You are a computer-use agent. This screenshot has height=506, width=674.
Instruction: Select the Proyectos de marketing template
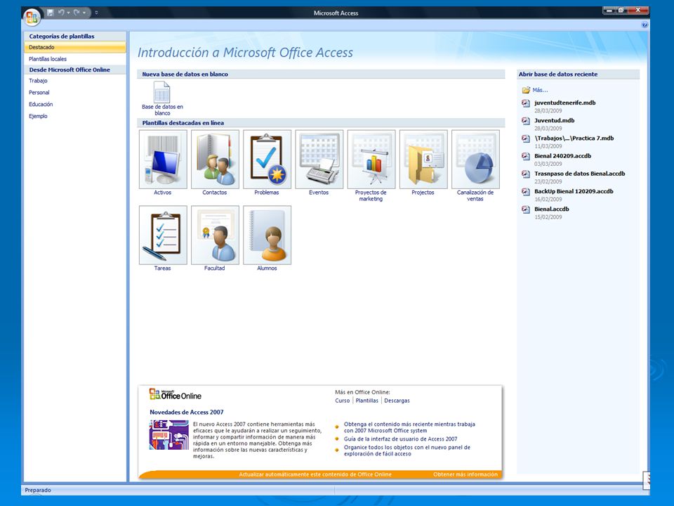(x=371, y=160)
